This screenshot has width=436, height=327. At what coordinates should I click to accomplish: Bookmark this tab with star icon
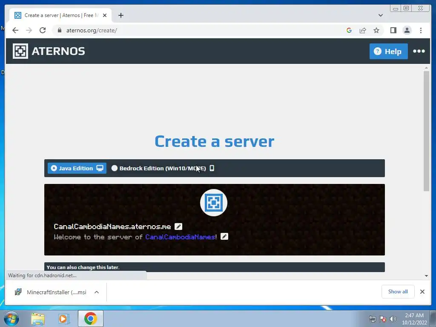pyautogui.click(x=376, y=30)
